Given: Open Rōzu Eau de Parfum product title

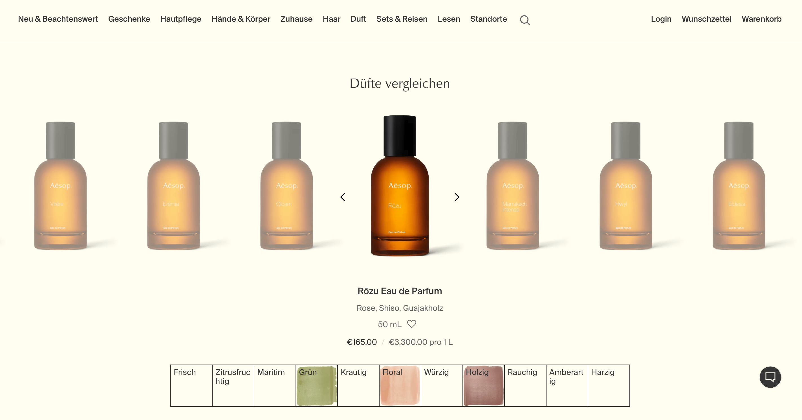Looking at the screenshot, I should click(x=399, y=291).
